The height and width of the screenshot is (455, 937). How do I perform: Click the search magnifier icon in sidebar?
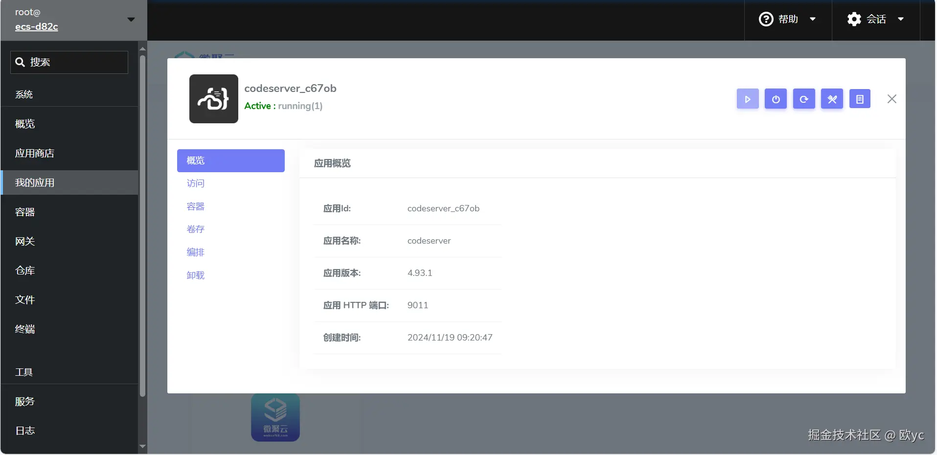coord(20,62)
